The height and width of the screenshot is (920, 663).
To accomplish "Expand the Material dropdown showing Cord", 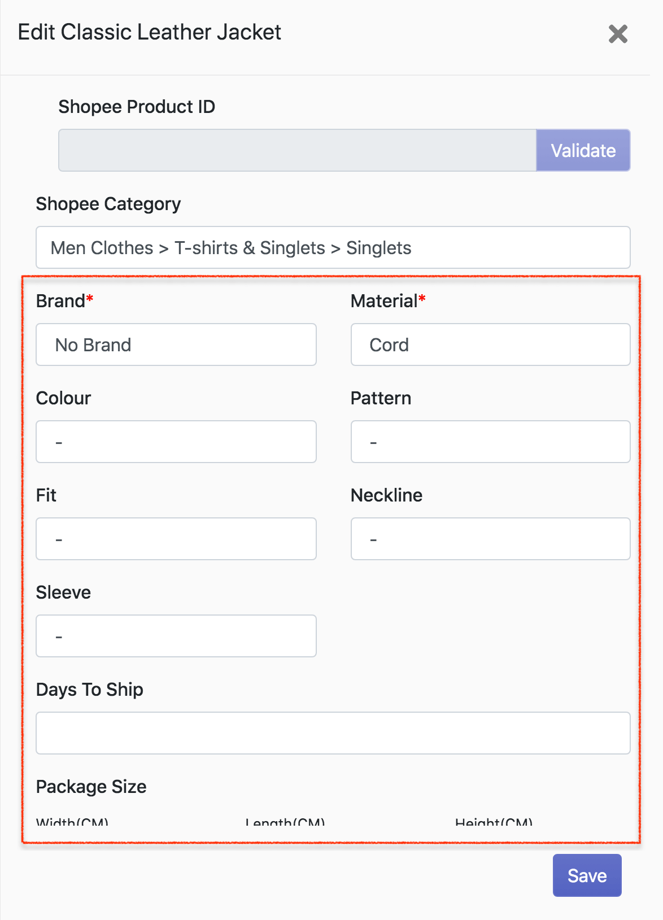I will 490,345.
